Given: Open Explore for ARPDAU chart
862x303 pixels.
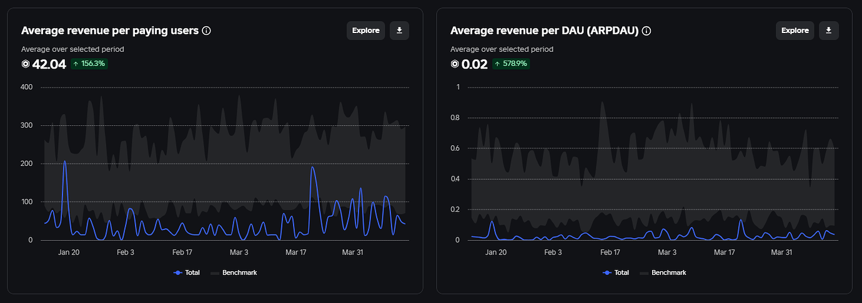Looking at the screenshot, I should click(x=795, y=31).
